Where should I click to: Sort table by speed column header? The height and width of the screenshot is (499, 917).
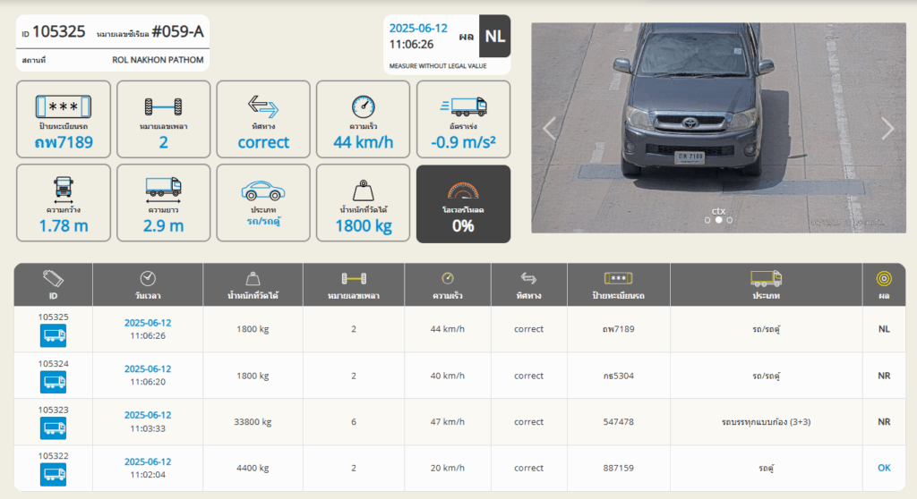pos(448,284)
